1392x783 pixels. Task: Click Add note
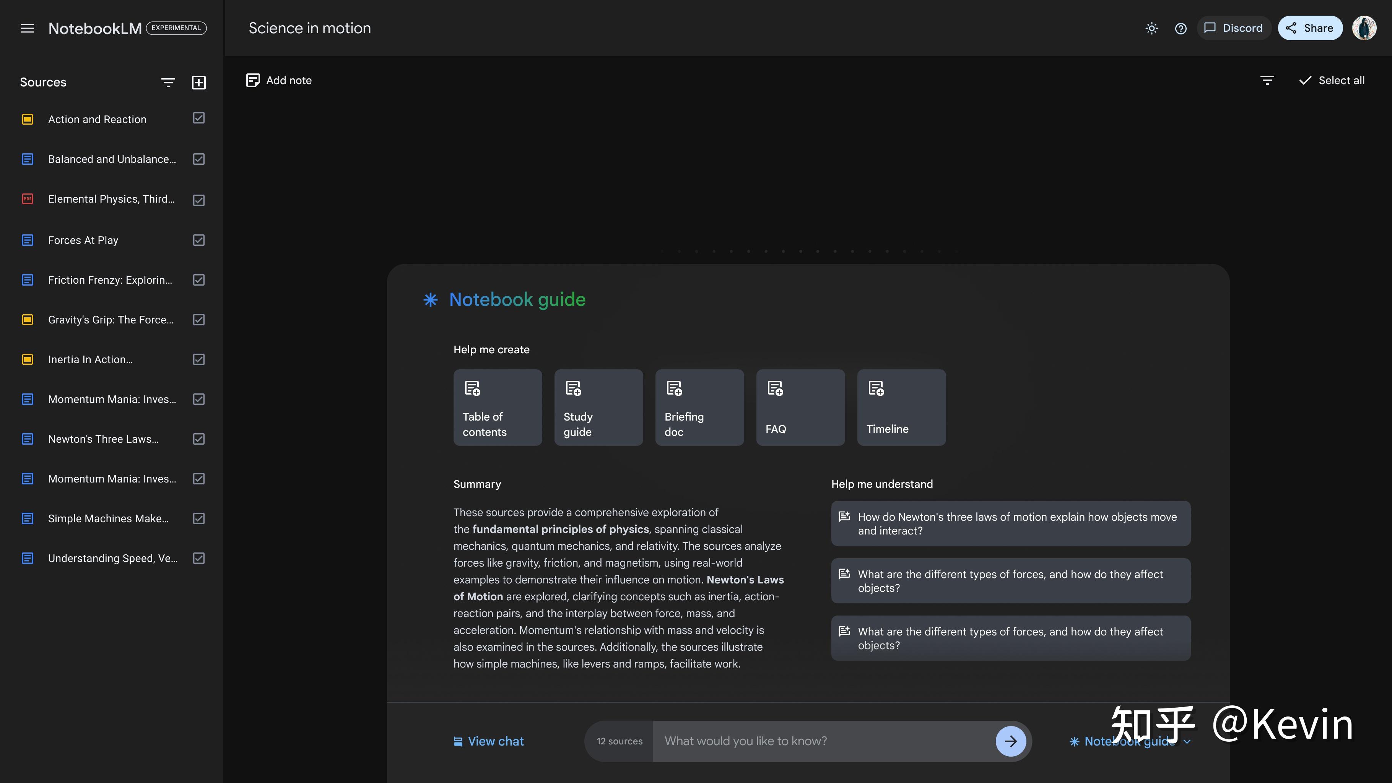coord(279,81)
